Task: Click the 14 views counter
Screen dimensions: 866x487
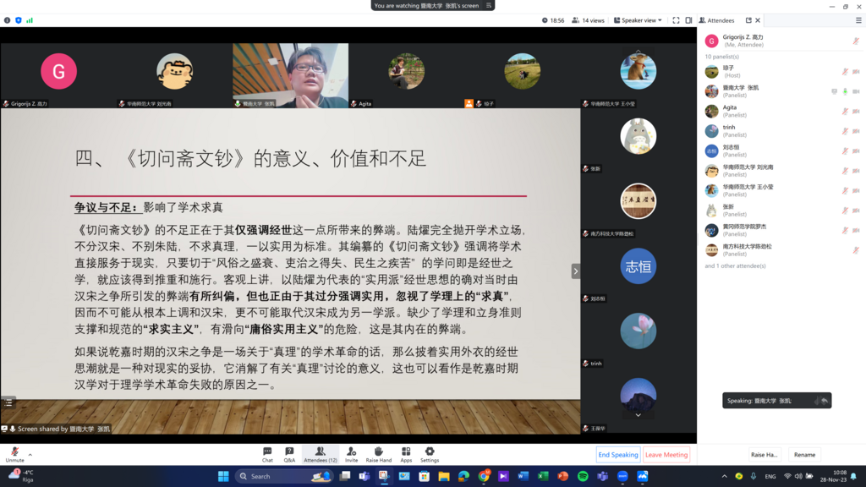Action: click(589, 20)
